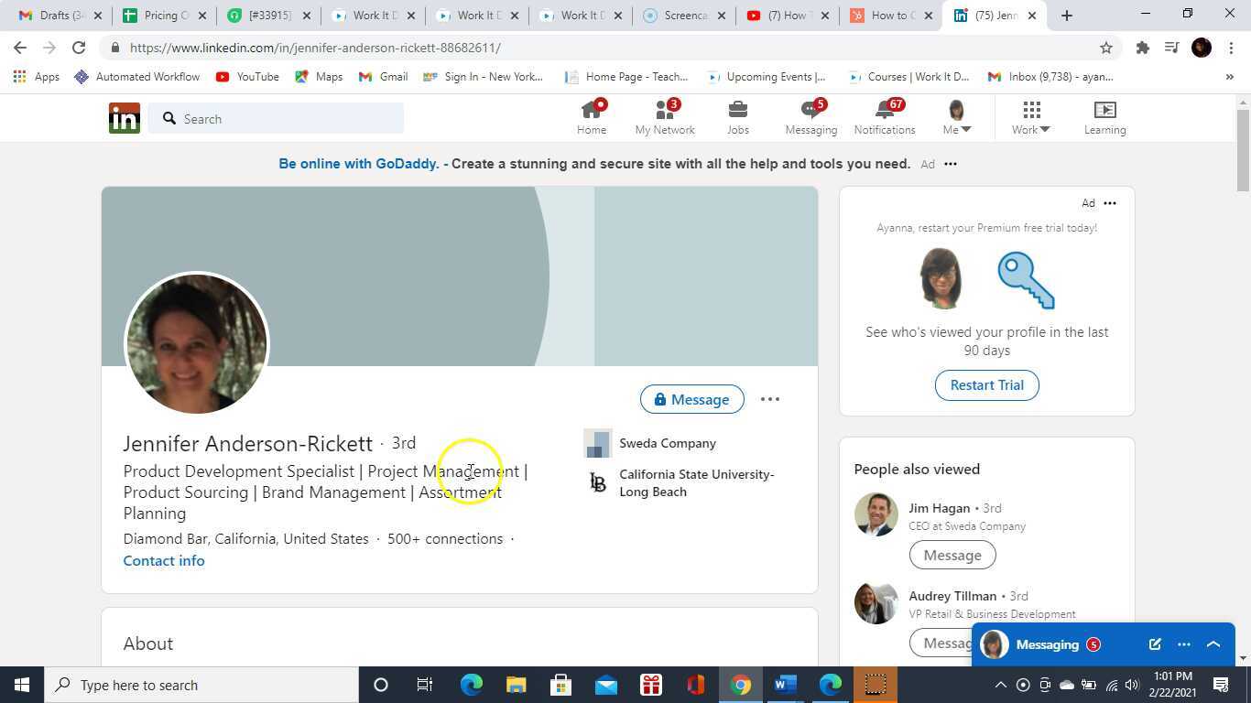Open more options on the Premium ad
The width and height of the screenshot is (1251, 703).
click(1109, 202)
